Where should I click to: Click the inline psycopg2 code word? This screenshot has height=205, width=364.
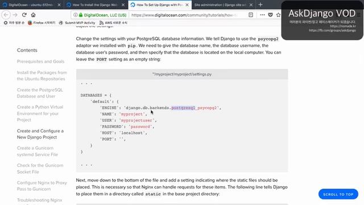click(x=268, y=39)
